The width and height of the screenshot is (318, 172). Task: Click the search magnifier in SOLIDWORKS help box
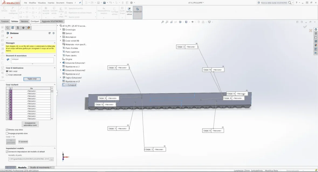tap(290, 3)
